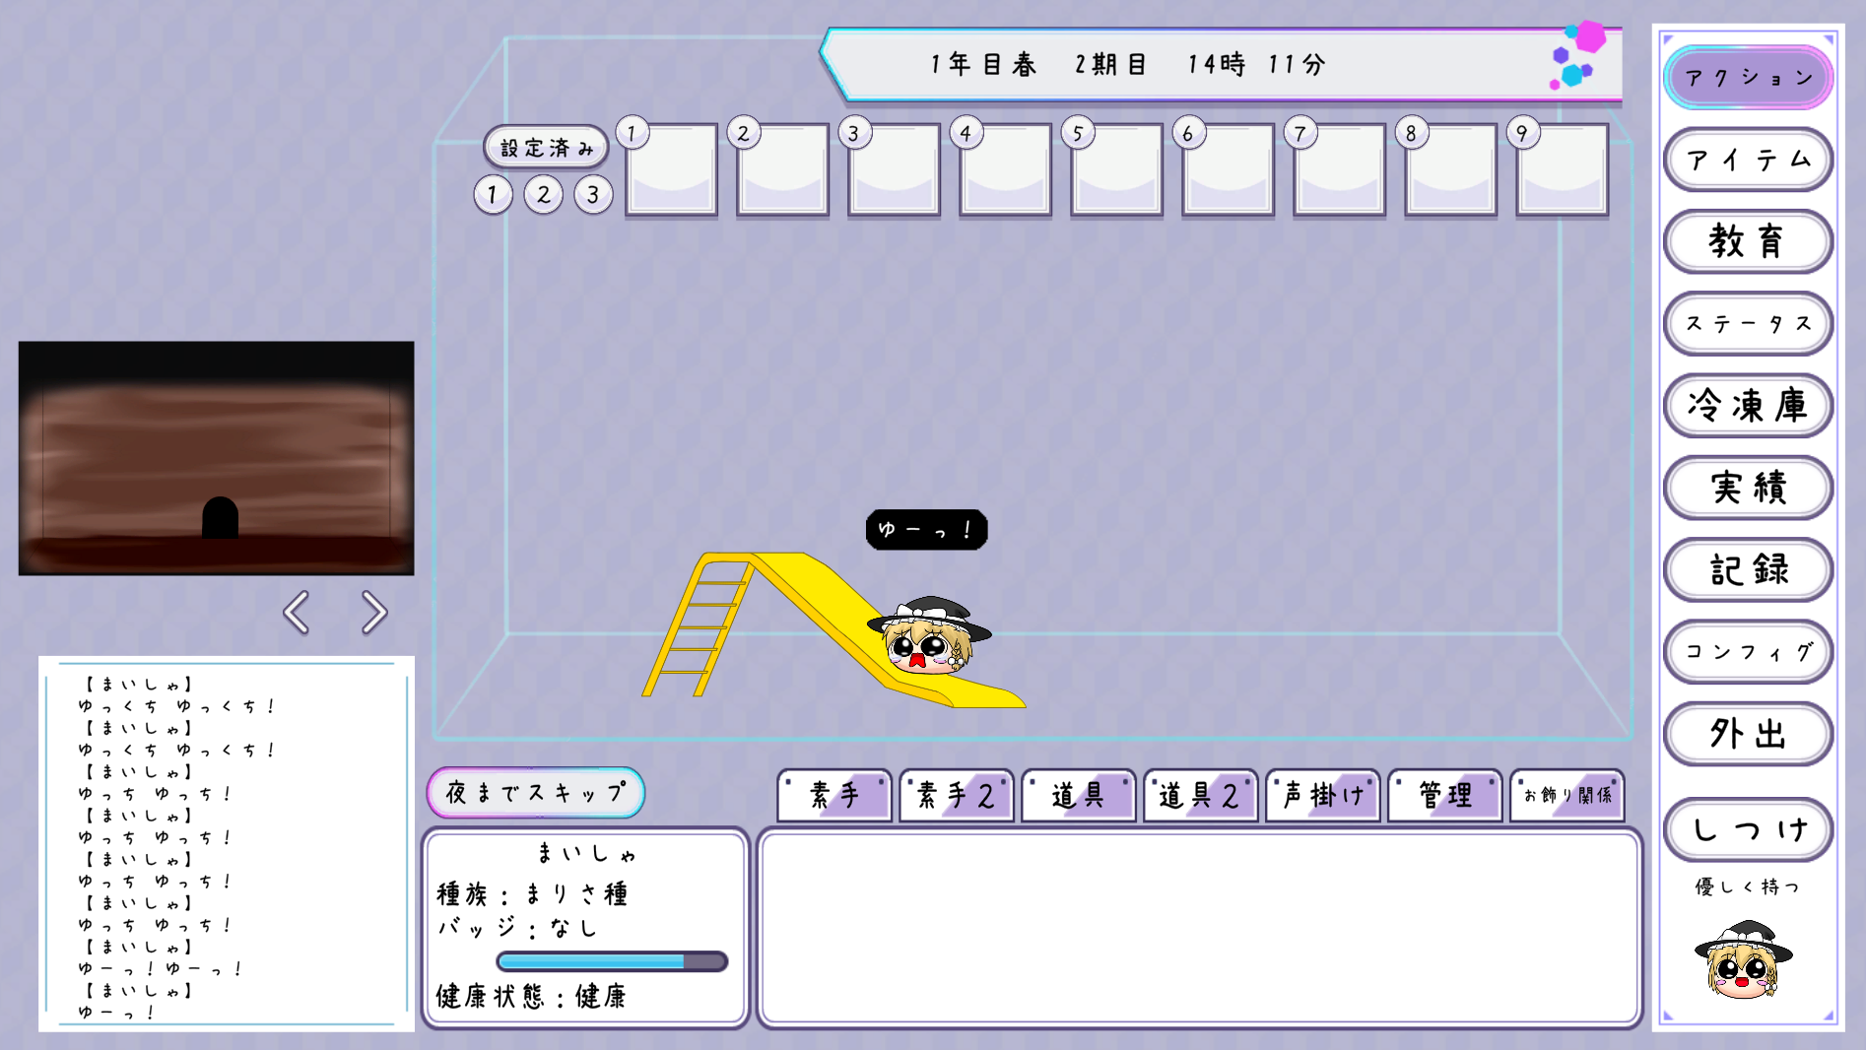Switch to the 素手 tab
Viewport: 1866px width, 1050px height.
[834, 795]
